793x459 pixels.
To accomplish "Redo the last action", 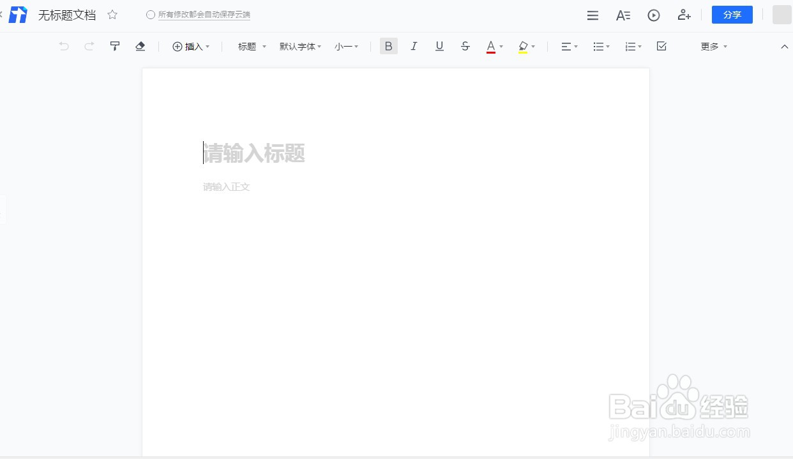I will point(89,46).
